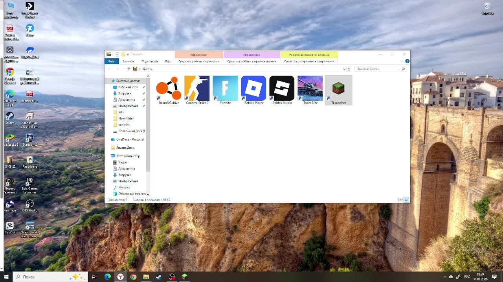
Task: Click the Epic Games Launcher desktop icon
Action: 29,186
